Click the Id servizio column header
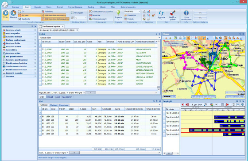 tap(50, 42)
